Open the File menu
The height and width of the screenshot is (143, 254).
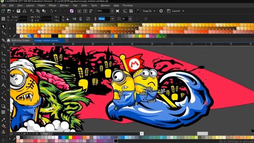pos(4,5)
